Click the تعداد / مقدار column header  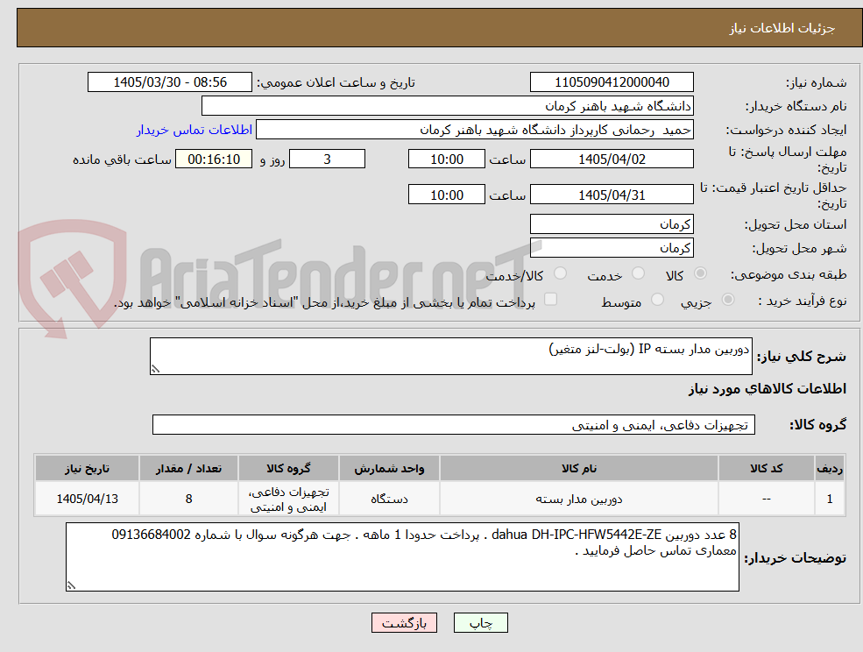click(x=188, y=469)
